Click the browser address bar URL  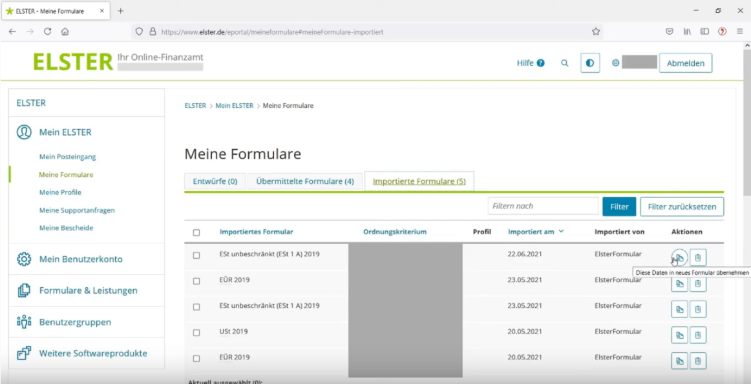point(272,32)
